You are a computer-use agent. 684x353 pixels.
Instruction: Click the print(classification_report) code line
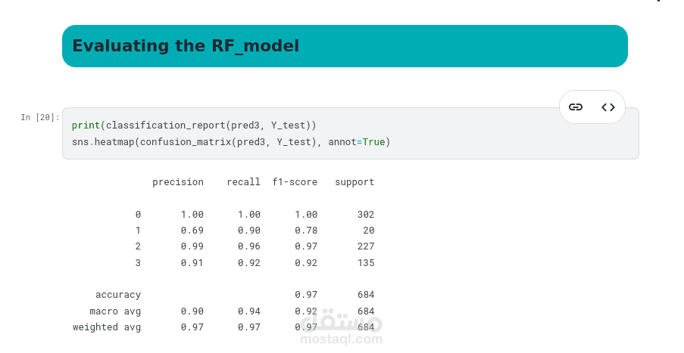pyautogui.click(x=194, y=125)
